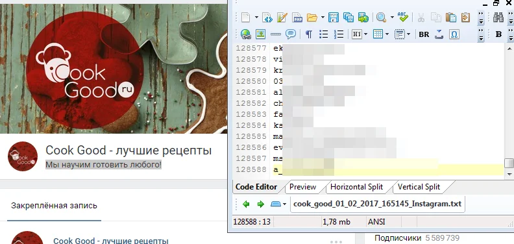
Task: Switch to the Preview tab
Action: point(302,187)
